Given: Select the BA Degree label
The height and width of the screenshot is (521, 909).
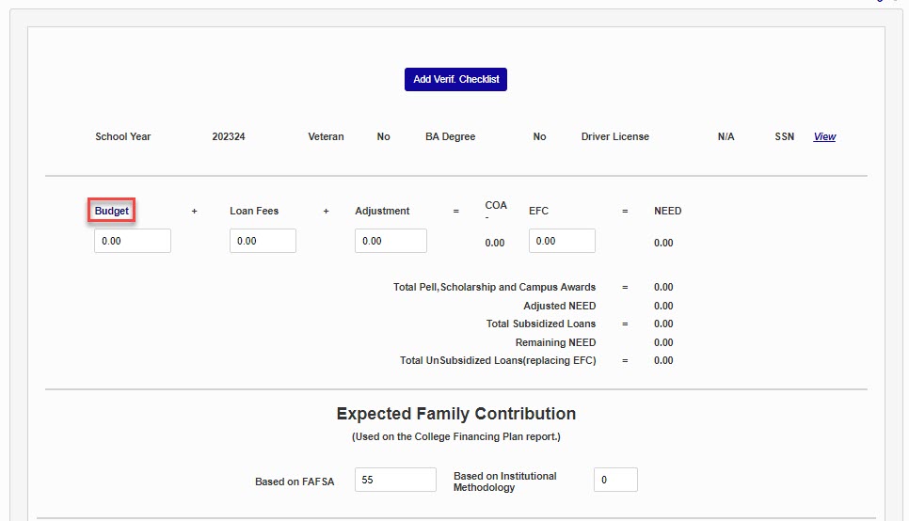Looking at the screenshot, I should click(x=450, y=137).
